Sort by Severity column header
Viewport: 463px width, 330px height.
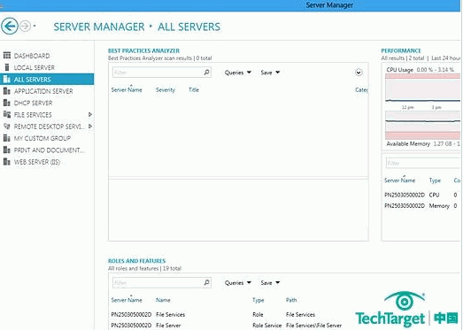coord(166,90)
